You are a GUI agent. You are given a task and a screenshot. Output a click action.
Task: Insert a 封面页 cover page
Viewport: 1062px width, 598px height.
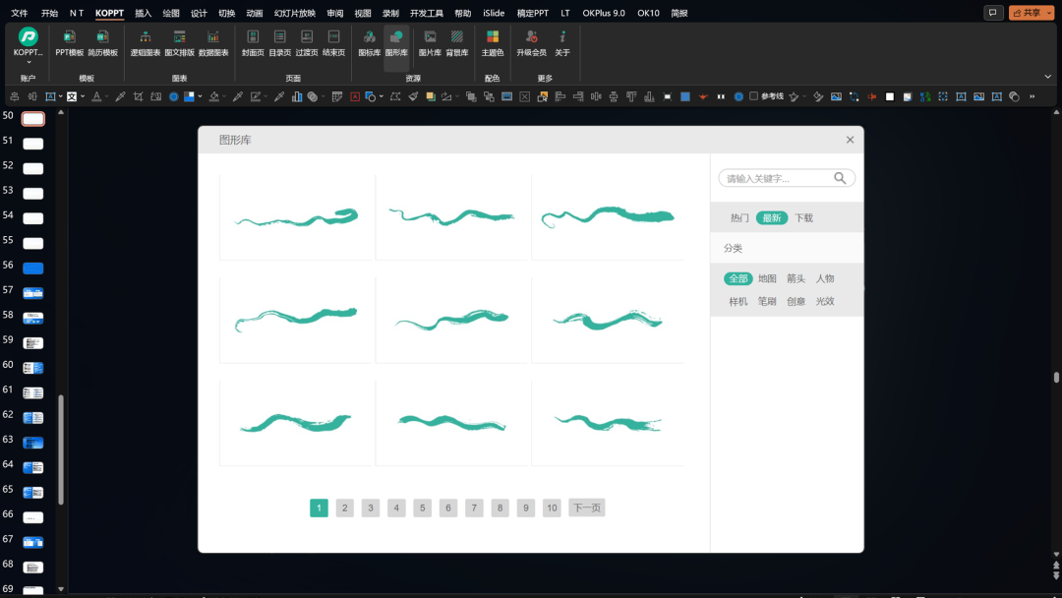tap(253, 42)
